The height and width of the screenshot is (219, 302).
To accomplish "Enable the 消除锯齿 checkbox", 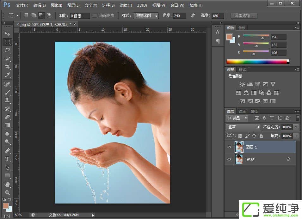I will click(x=95, y=15).
